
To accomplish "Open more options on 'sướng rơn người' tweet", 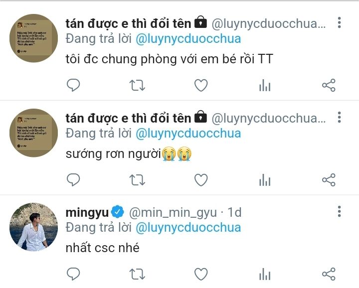I will pyautogui.click(x=340, y=117).
